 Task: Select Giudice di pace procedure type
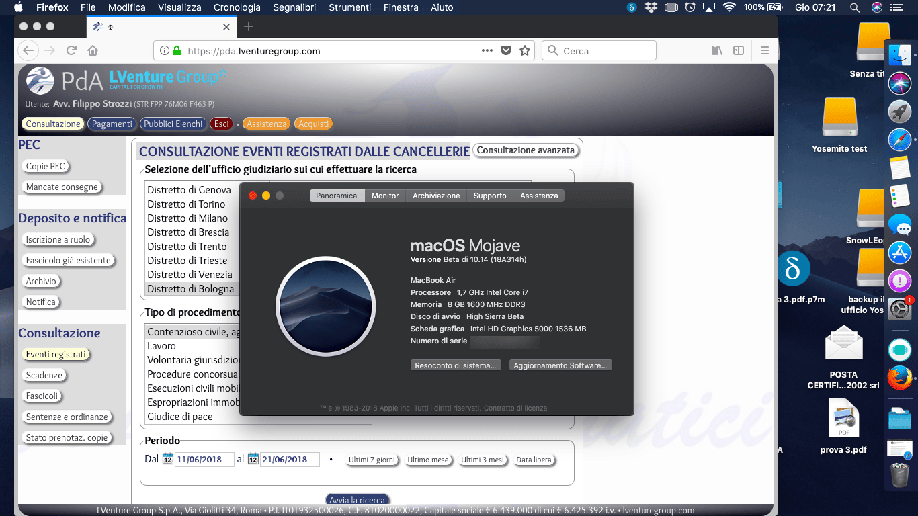[180, 417]
